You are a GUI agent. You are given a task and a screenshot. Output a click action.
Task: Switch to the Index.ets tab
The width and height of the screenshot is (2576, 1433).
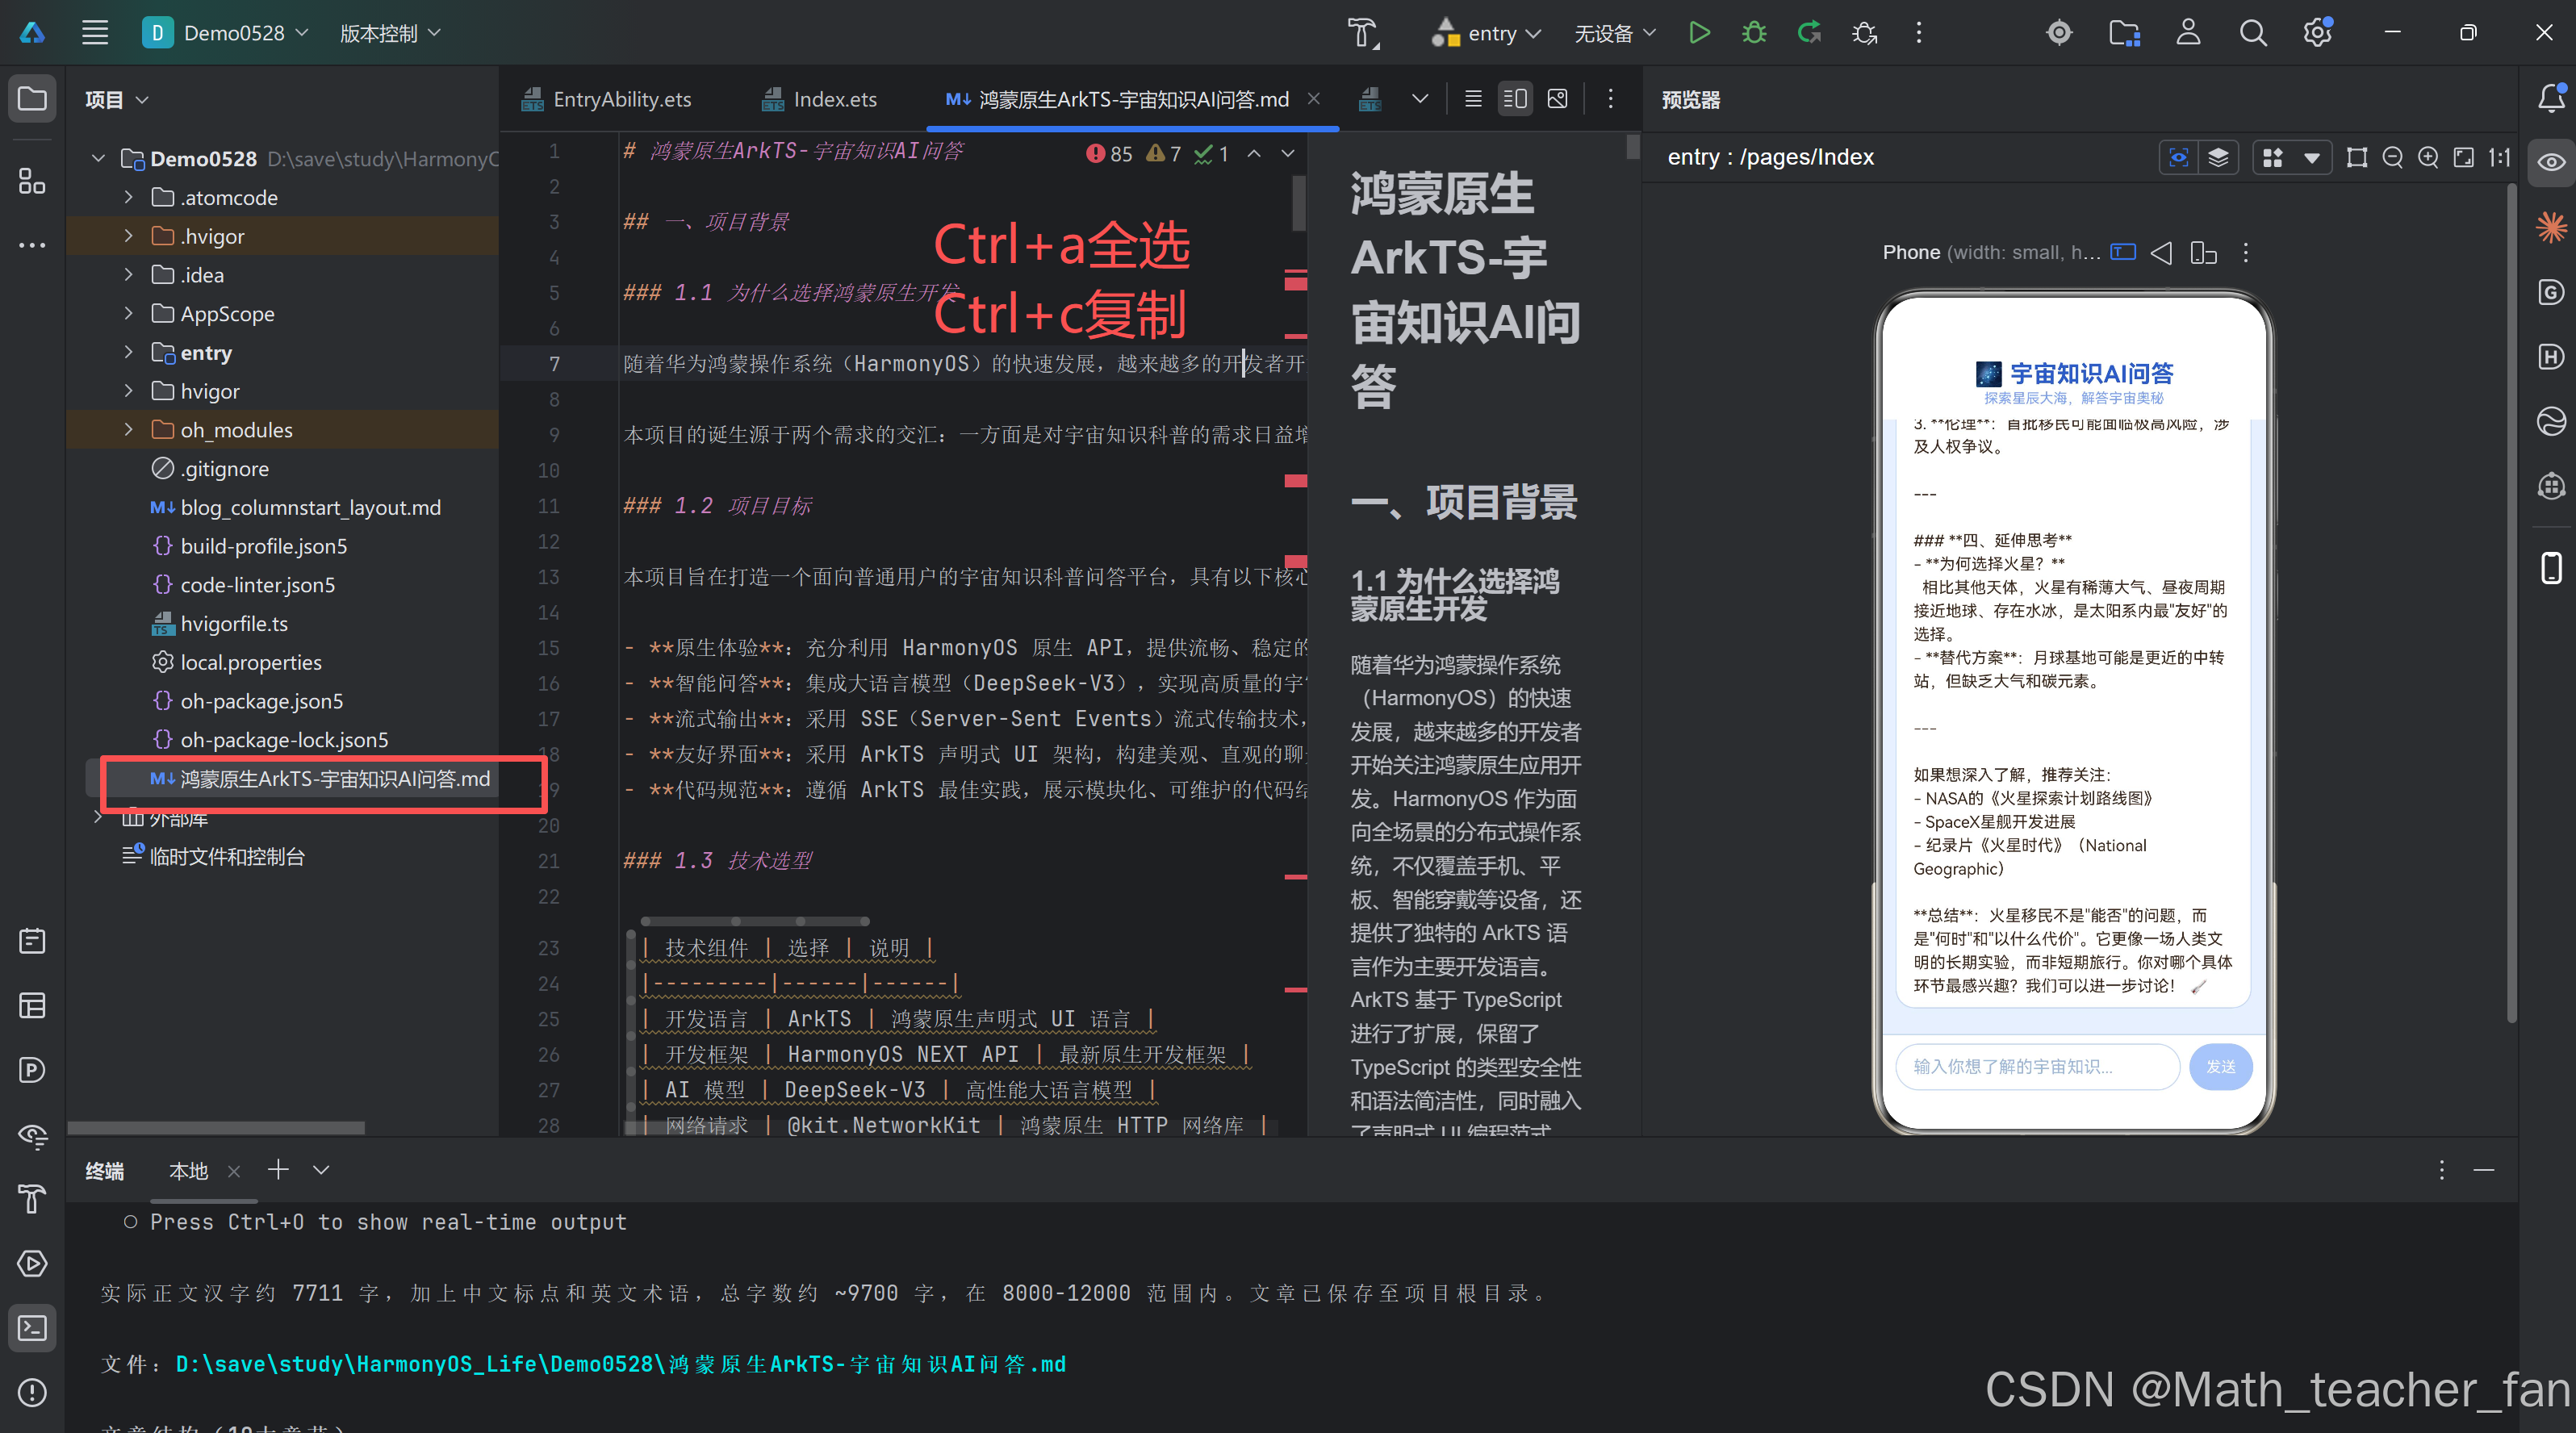pos(819,99)
